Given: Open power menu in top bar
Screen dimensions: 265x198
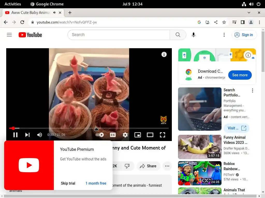Looking at the screenshot, I should pyautogui.click(x=259, y=4).
